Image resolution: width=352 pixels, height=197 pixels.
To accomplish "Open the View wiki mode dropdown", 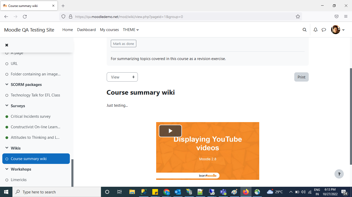I will (122, 77).
